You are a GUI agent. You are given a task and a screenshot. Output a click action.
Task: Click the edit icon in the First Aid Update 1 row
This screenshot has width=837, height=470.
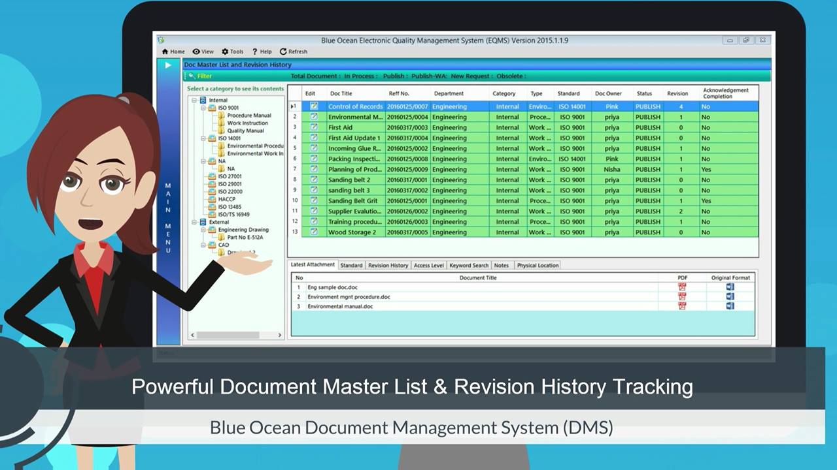point(314,138)
